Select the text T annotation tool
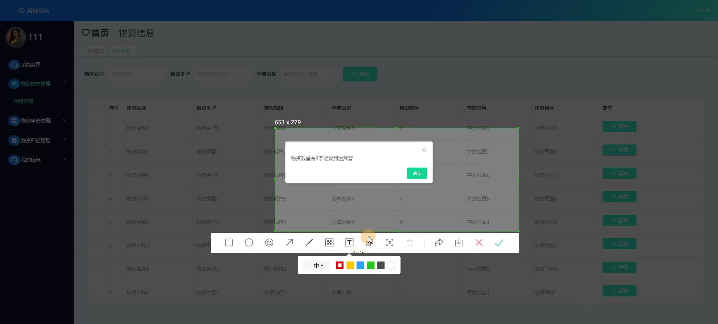Image resolution: width=718 pixels, height=324 pixels. pyautogui.click(x=349, y=243)
